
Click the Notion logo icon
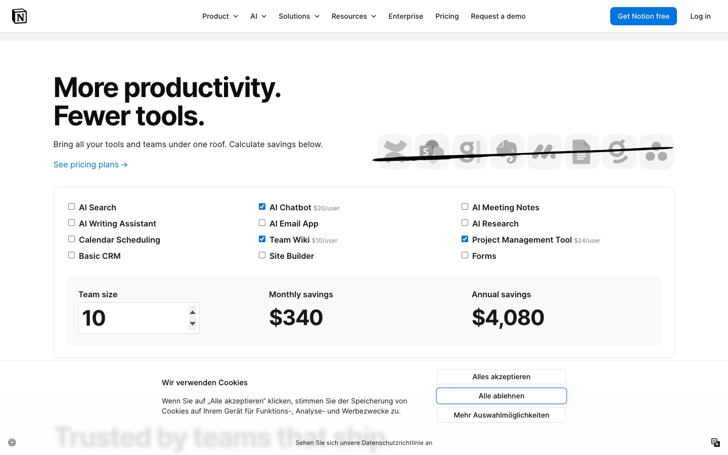tap(19, 16)
